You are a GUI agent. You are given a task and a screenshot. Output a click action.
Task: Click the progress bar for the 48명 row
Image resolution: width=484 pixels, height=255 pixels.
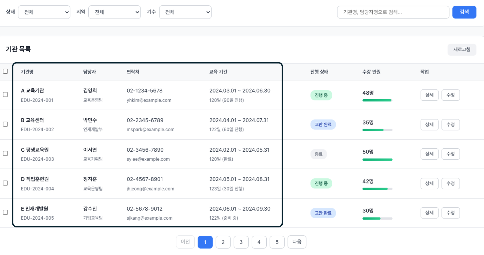[x=377, y=100]
